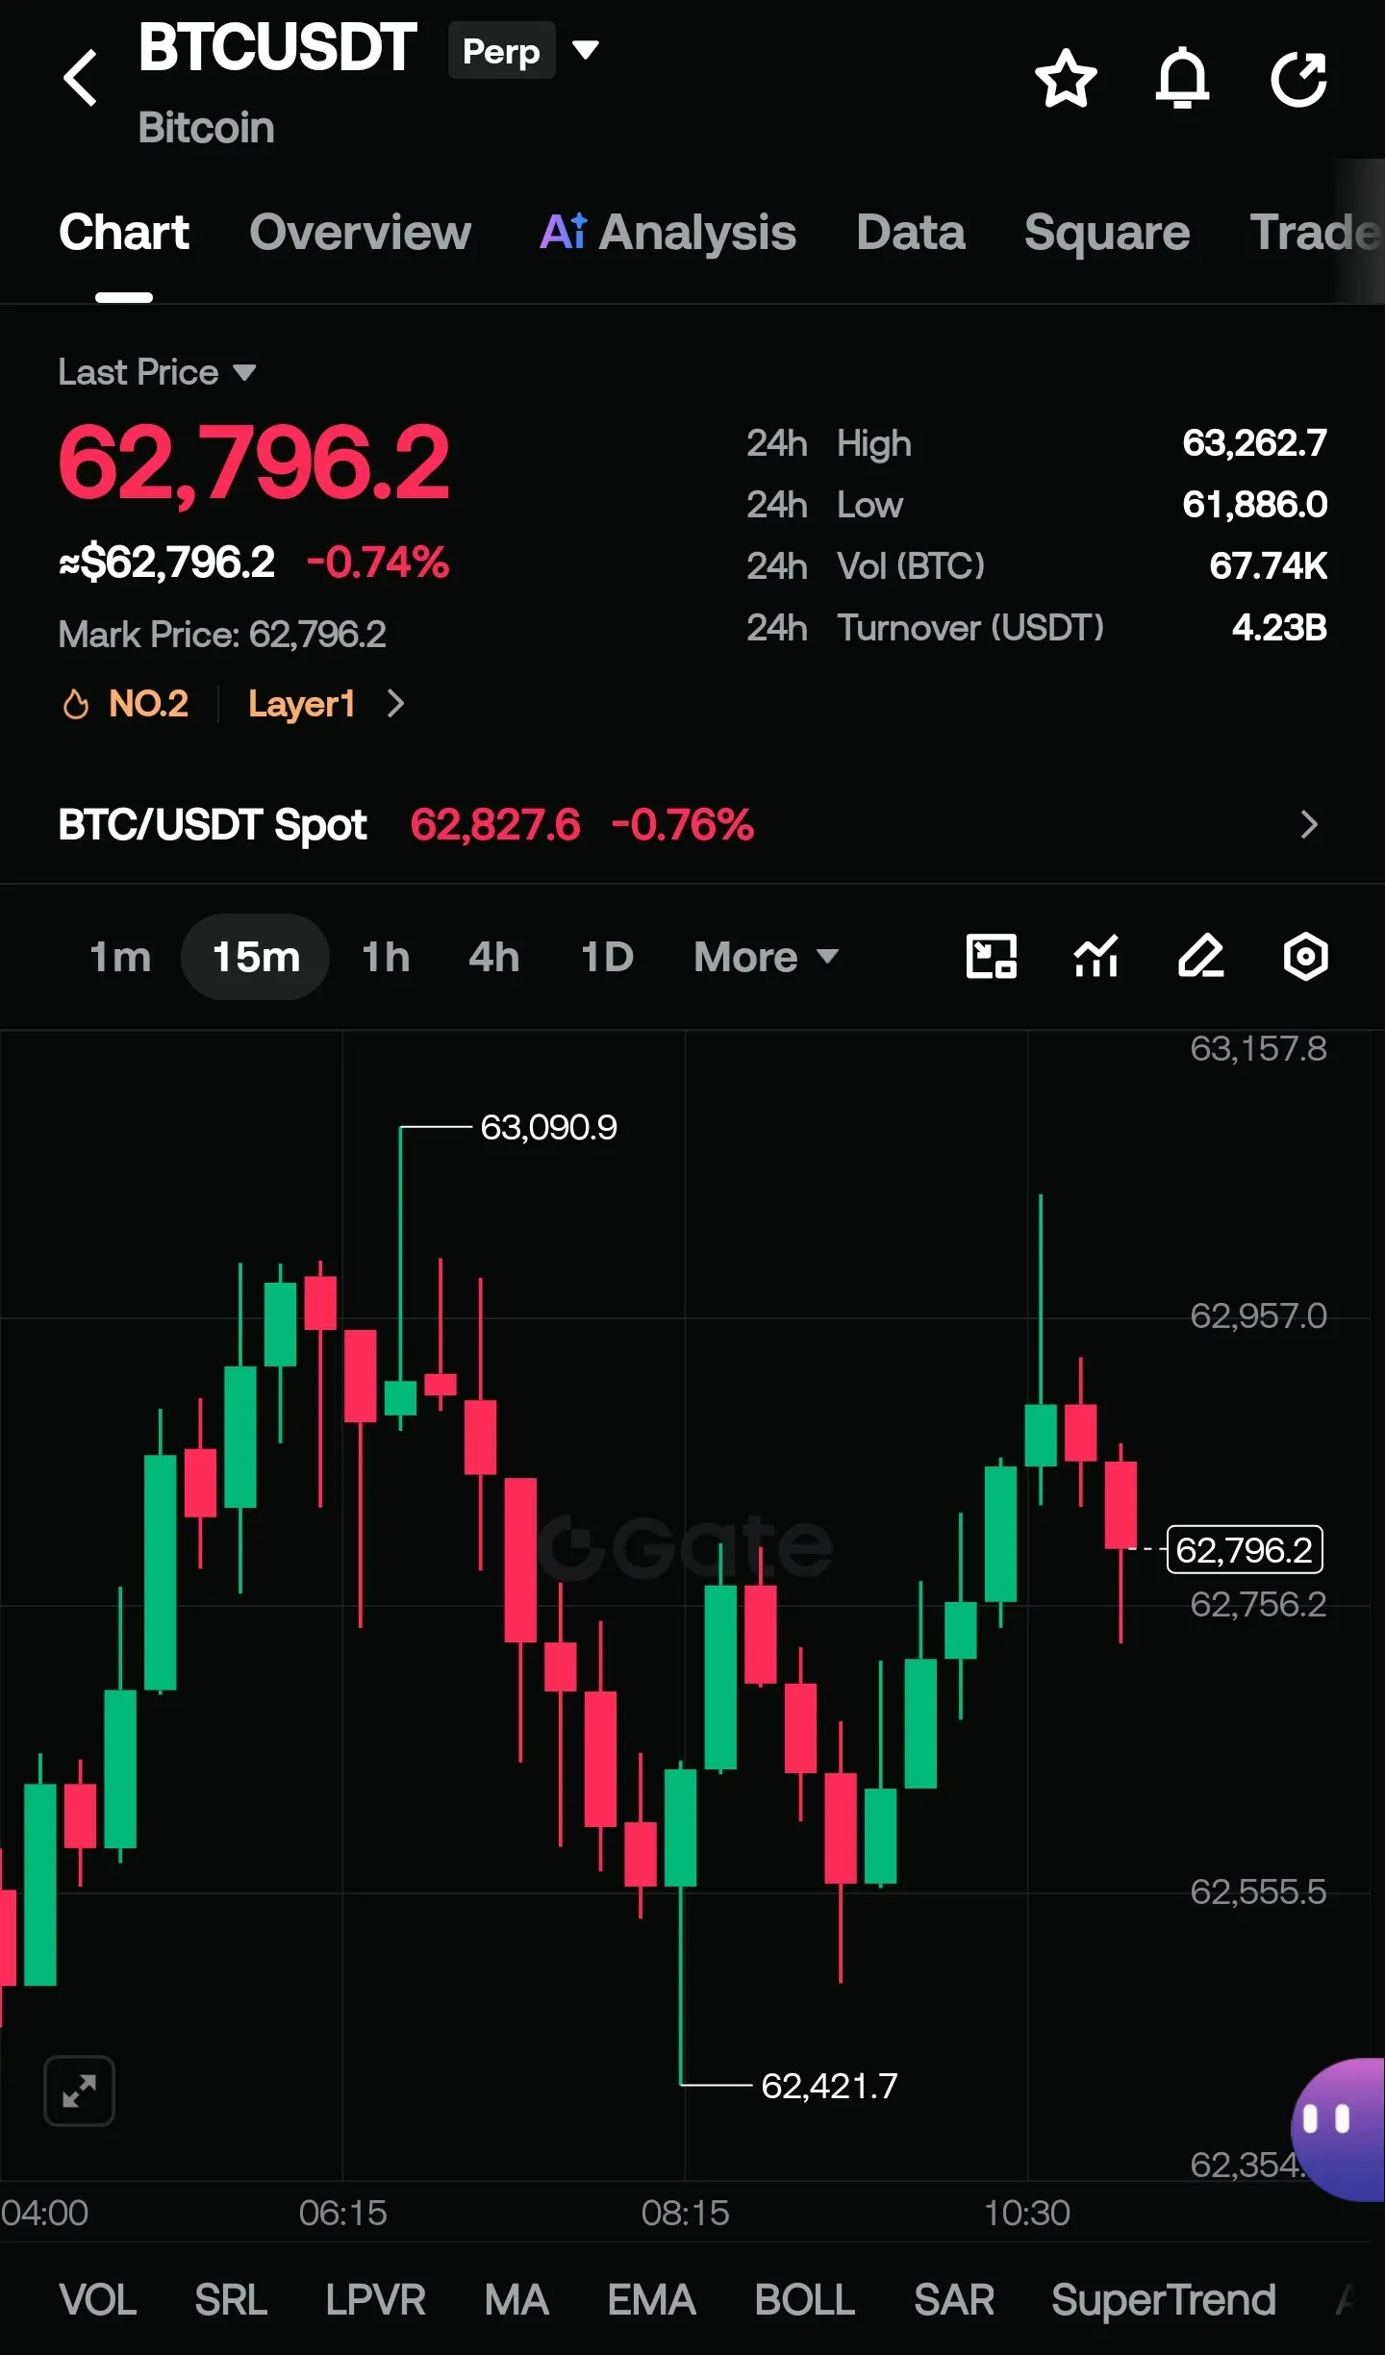Tap the Layer1 tag link
Image resolution: width=1385 pixels, height=2355 pixels.
[x=302, y=704]
